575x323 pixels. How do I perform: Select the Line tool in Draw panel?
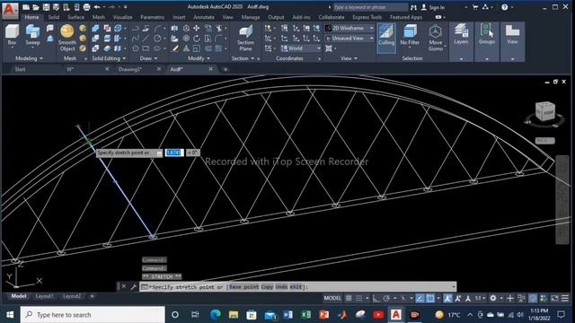tap(146, 38)
